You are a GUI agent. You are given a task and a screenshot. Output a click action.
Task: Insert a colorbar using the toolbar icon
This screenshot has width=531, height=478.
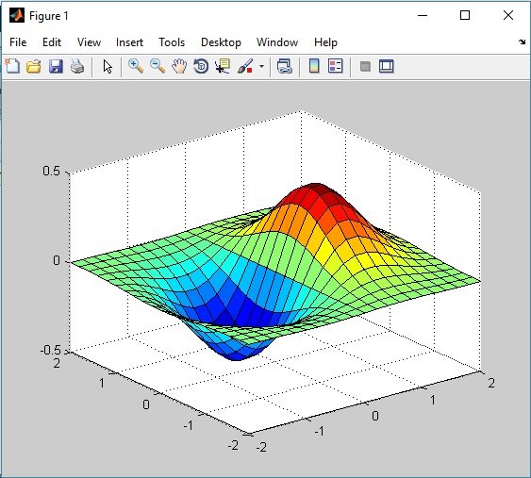[x=314, y=66]
